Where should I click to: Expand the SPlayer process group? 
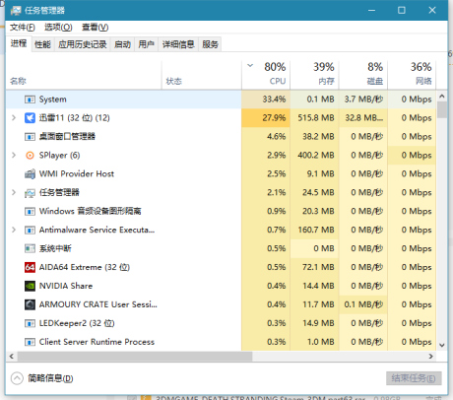tap(14, 155)
